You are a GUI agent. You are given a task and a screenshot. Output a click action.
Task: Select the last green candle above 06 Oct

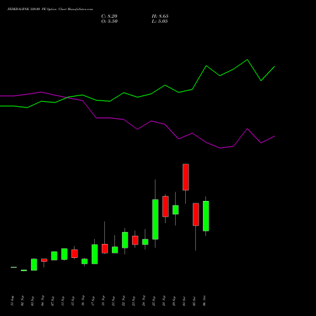click(x=206, y=216)
